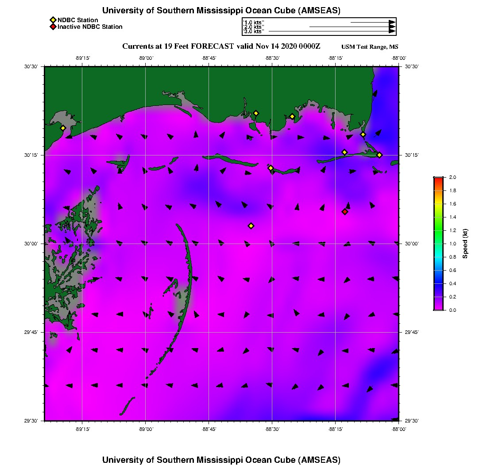
Task: Select the westernmost yellow station marker on the map
Action: click(x=63, y=128)
